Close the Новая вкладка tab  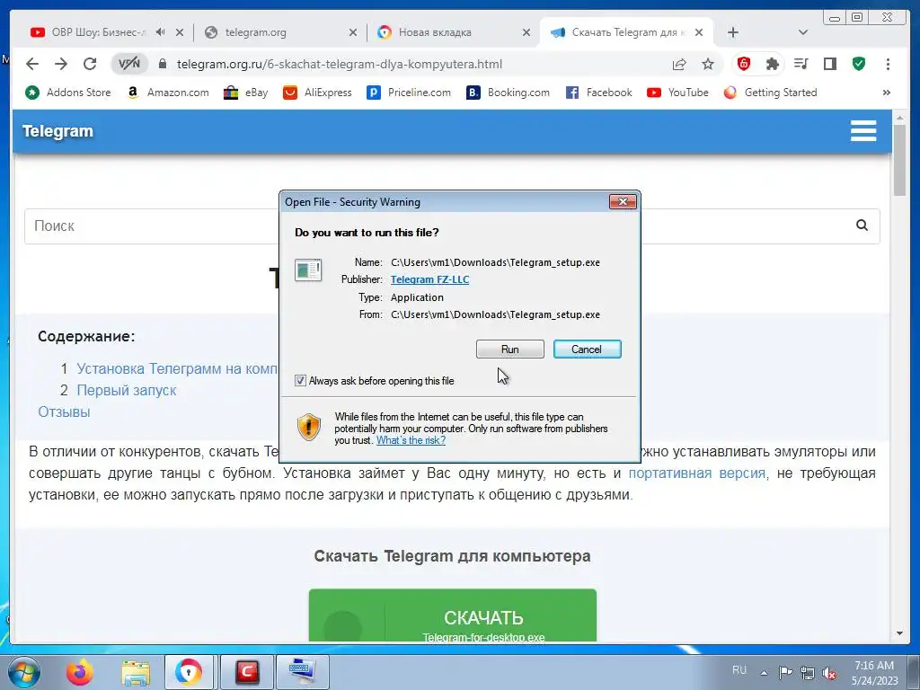click(x=526, y=32)
